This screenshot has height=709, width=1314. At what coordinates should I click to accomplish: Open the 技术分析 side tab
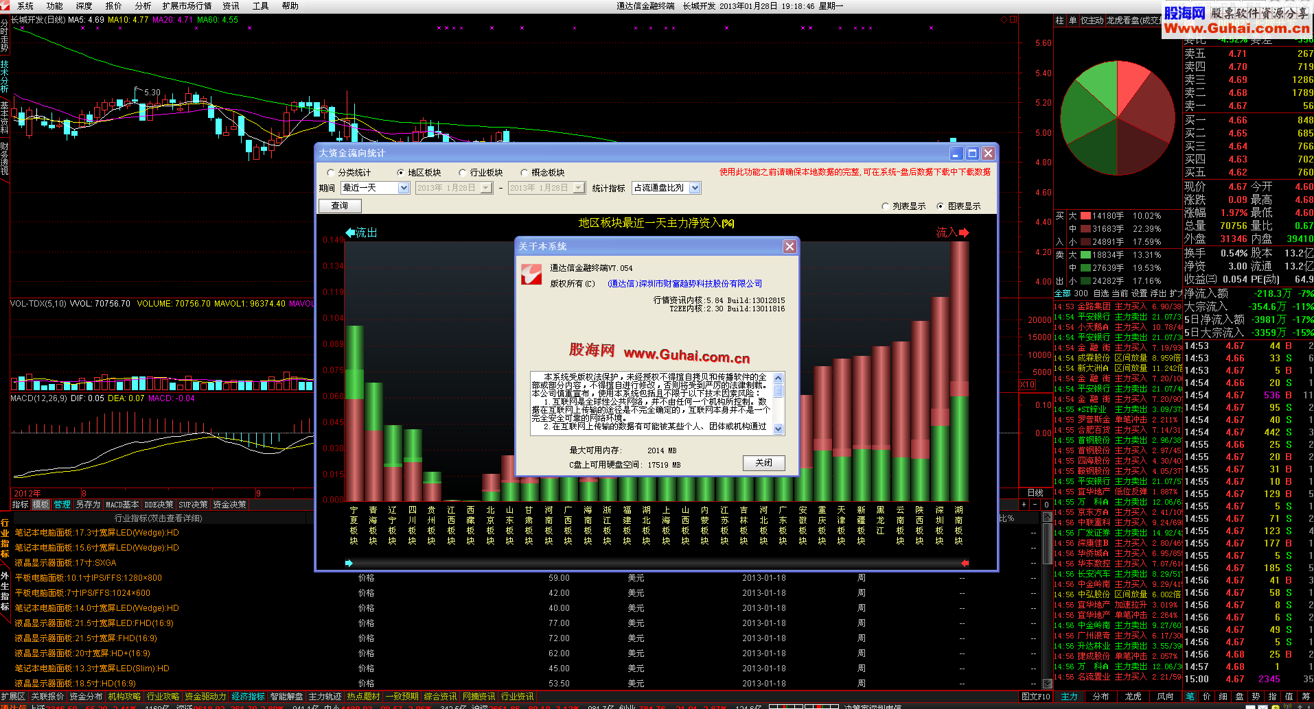[5, 77]
